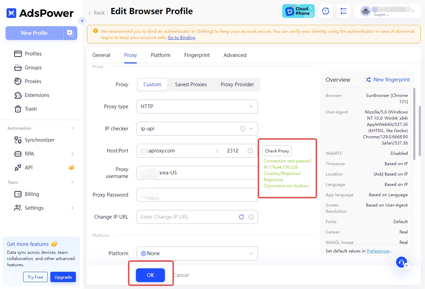Click the IP:174.44.150.226 result text

pyautogui.click(x=281, y=167)
